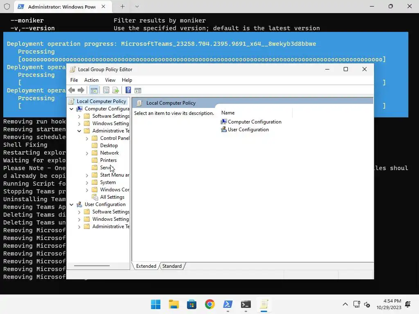Select the Printers folder in the tree
Viewport: 419px width, 314px height.
(108, 160)
